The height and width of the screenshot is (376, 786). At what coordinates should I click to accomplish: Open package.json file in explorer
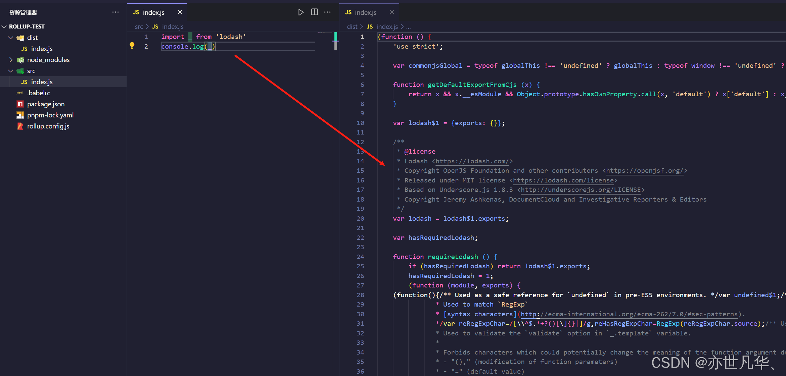coord(46,104)
